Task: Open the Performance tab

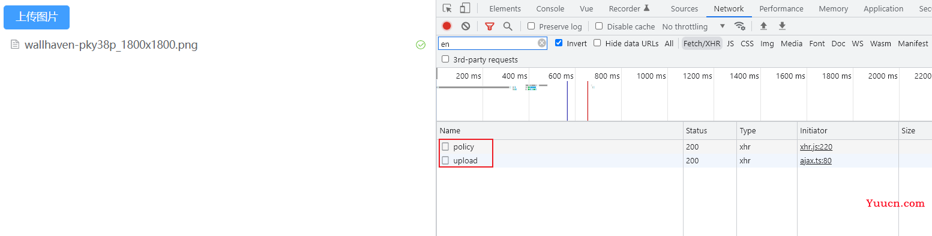Action: [781, 8]
